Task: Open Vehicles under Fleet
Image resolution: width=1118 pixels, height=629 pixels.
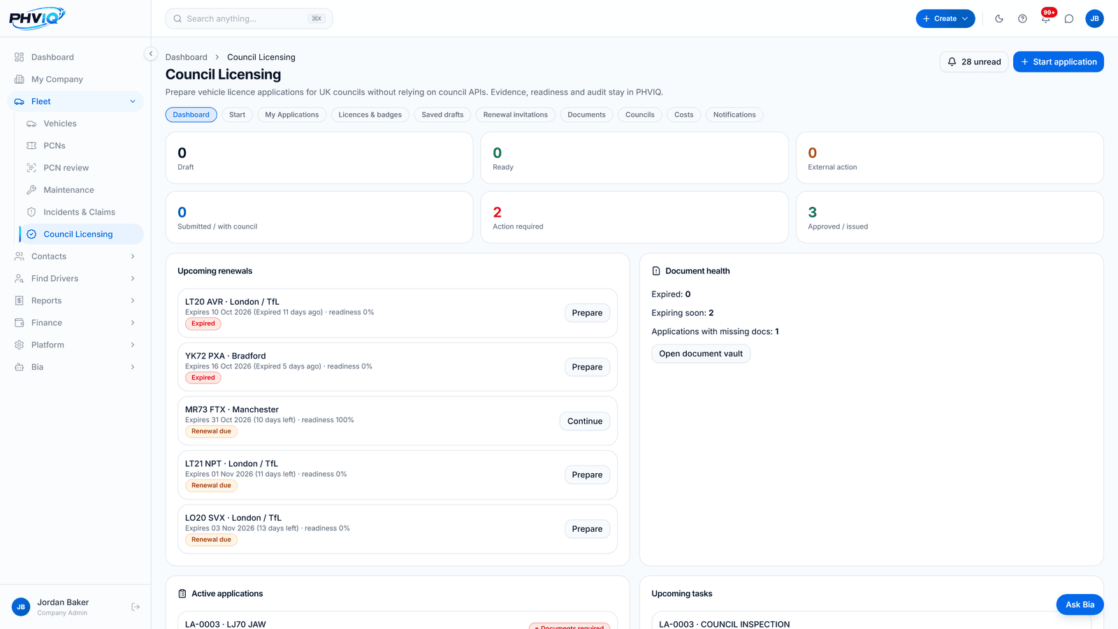Action: click(x=82, y=124)
